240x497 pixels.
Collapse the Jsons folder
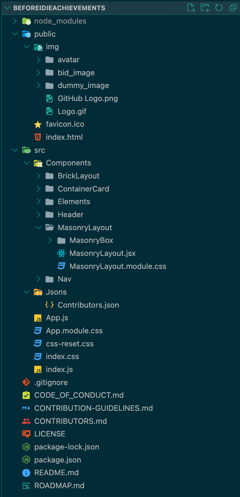coord(26,292)
